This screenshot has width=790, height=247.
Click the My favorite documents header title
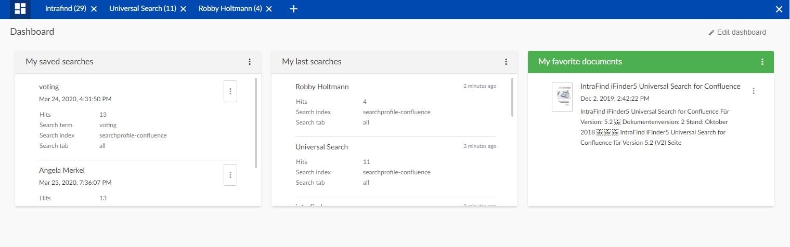click(580, 61)
